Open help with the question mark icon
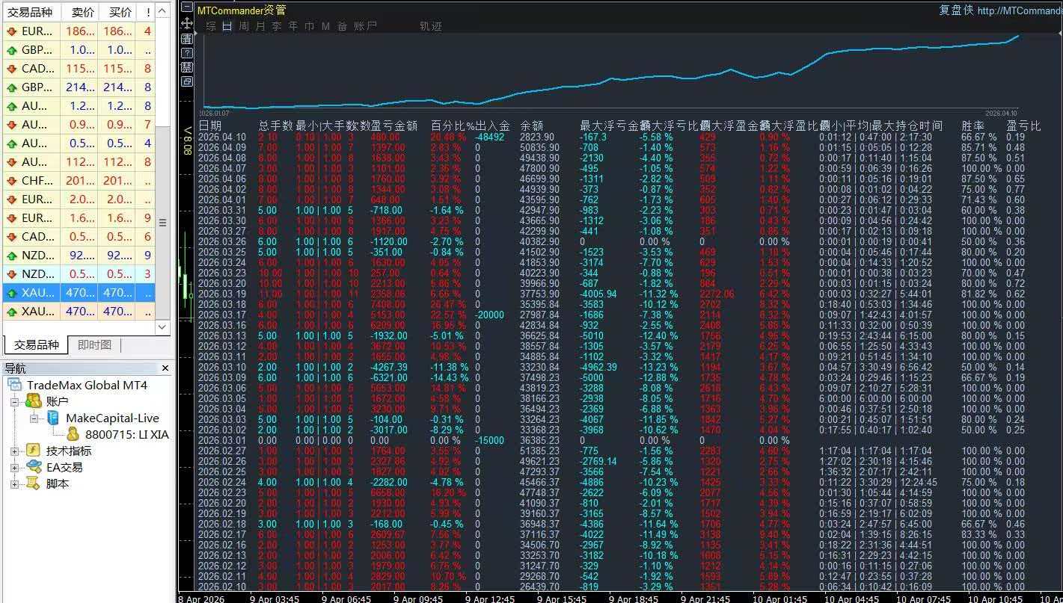The height and width of the screenshot is (603, 1063). click(x=187, y=53)
